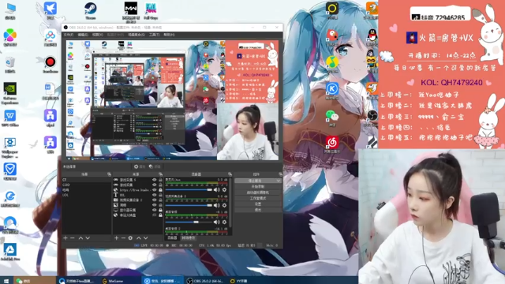This screenshot has width=505, height=284.
Task: Adjust the 桌面音频 volume slider
Action: tap(189, 222)
